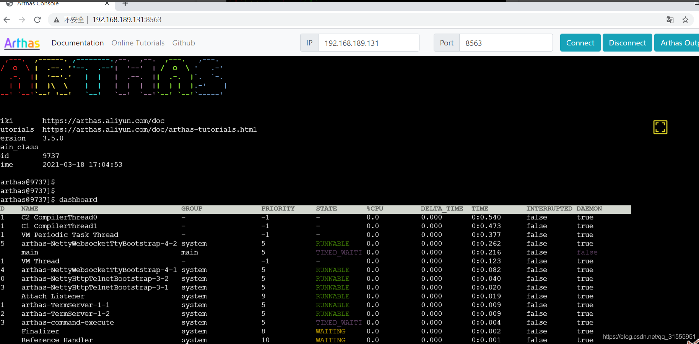Select the pid value 9737
The width and height of the screenshot is (699, 344).
(x=51, y=156)
